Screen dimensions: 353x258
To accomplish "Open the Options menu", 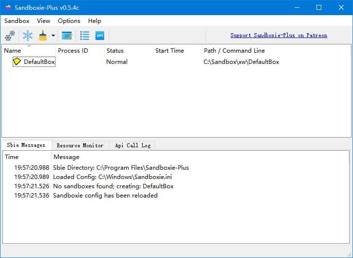I will coord(69,21).
